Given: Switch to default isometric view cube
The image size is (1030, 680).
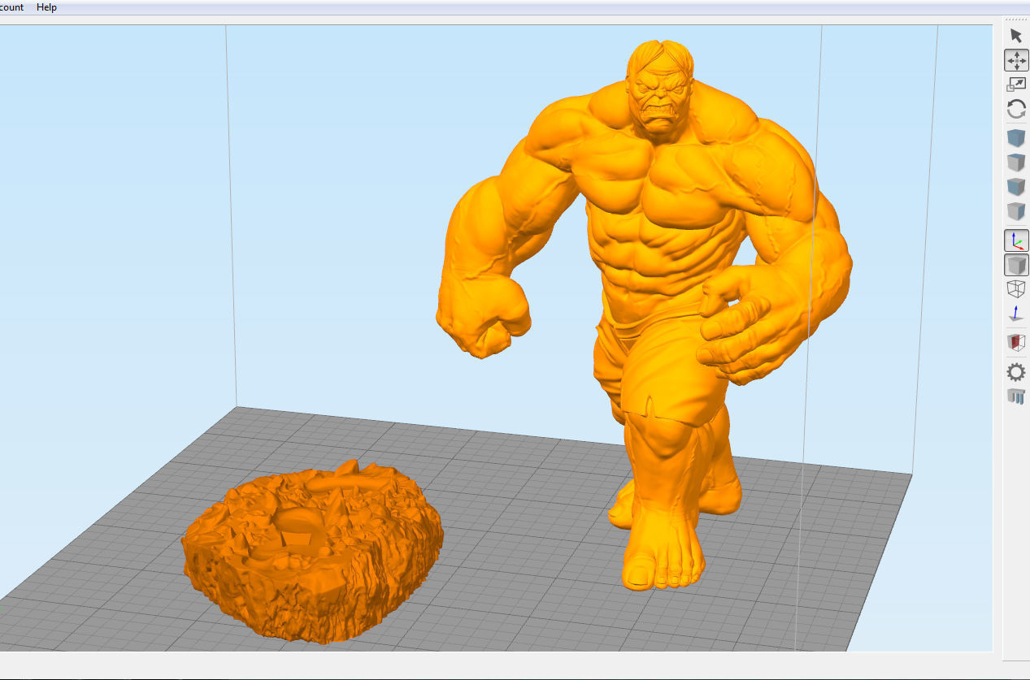Looking at the screenshot, I should (x=1016, y=138).
